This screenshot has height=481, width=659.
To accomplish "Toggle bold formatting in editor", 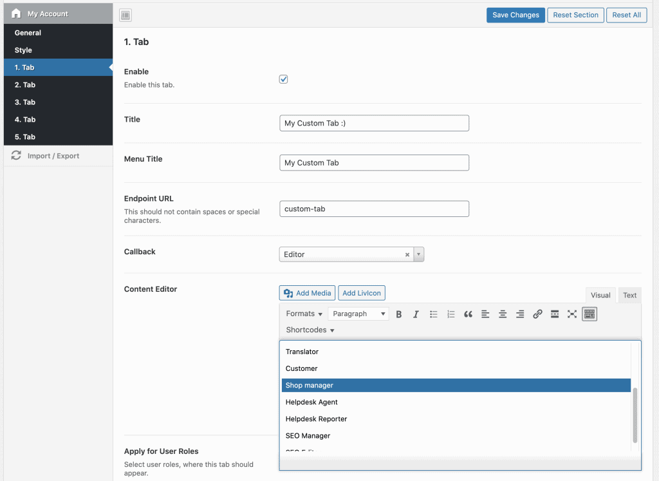I will tap(399, 314).
